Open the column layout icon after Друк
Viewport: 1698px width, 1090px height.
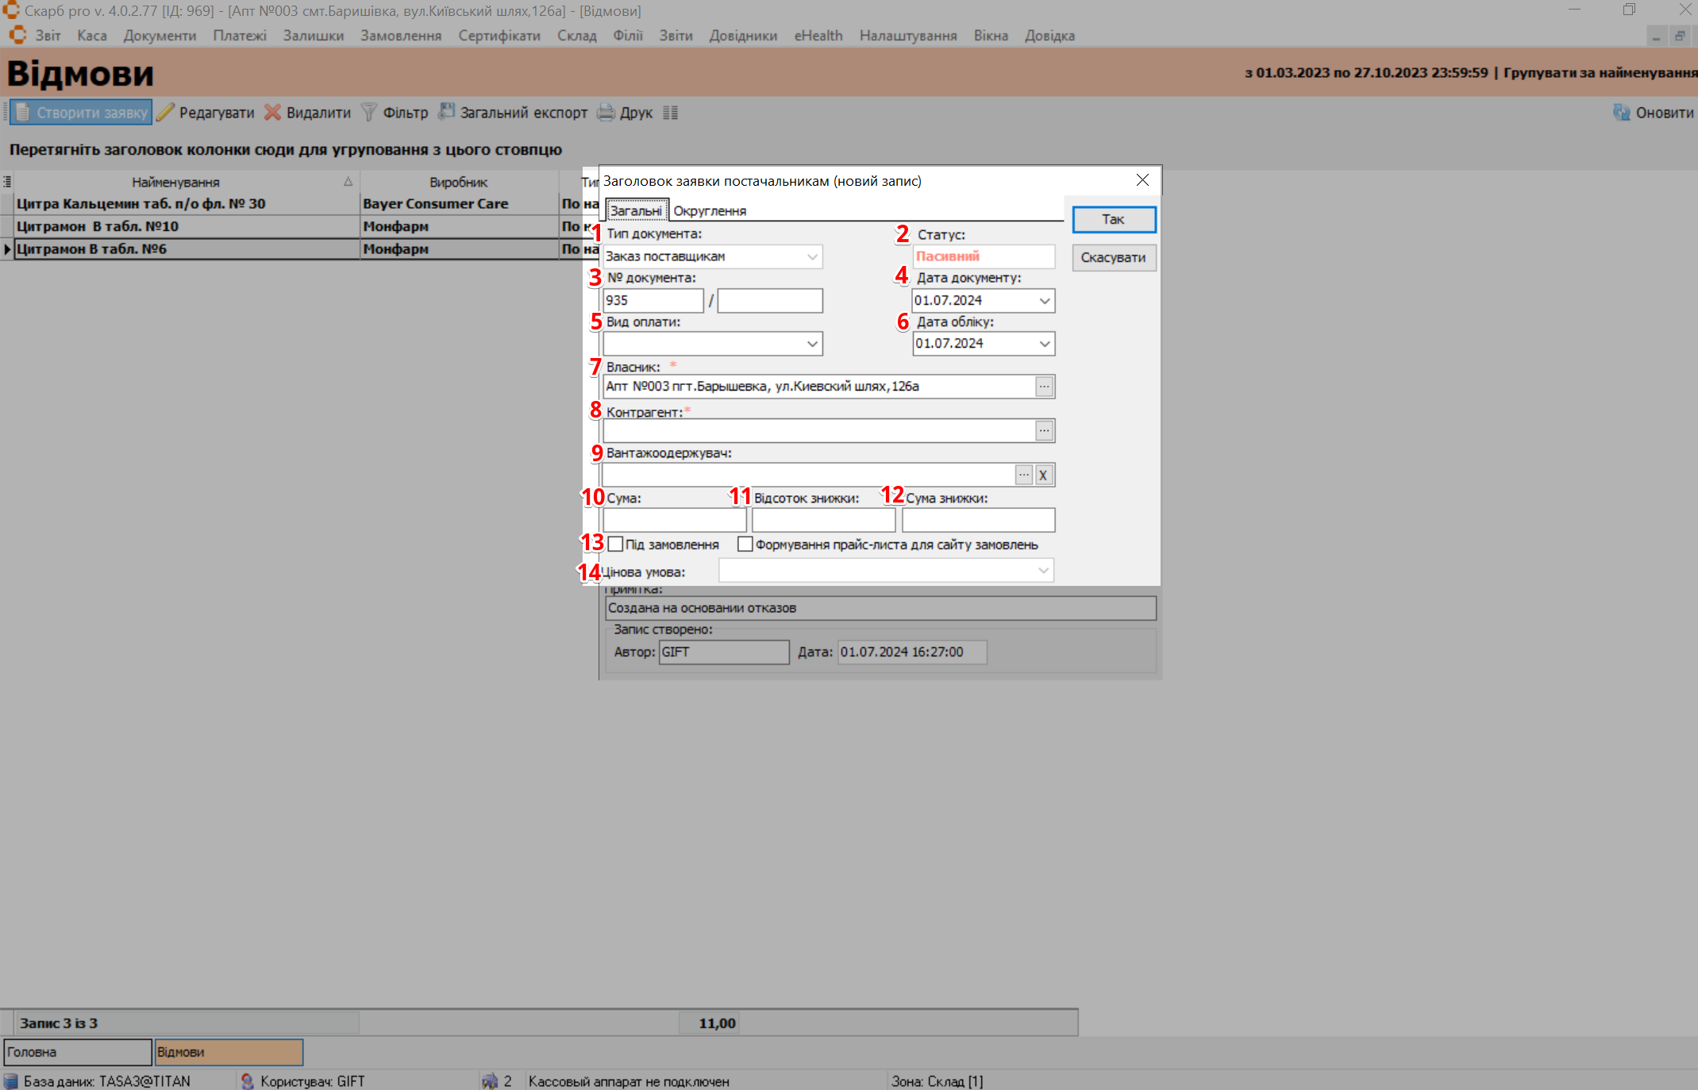[671, 113]
